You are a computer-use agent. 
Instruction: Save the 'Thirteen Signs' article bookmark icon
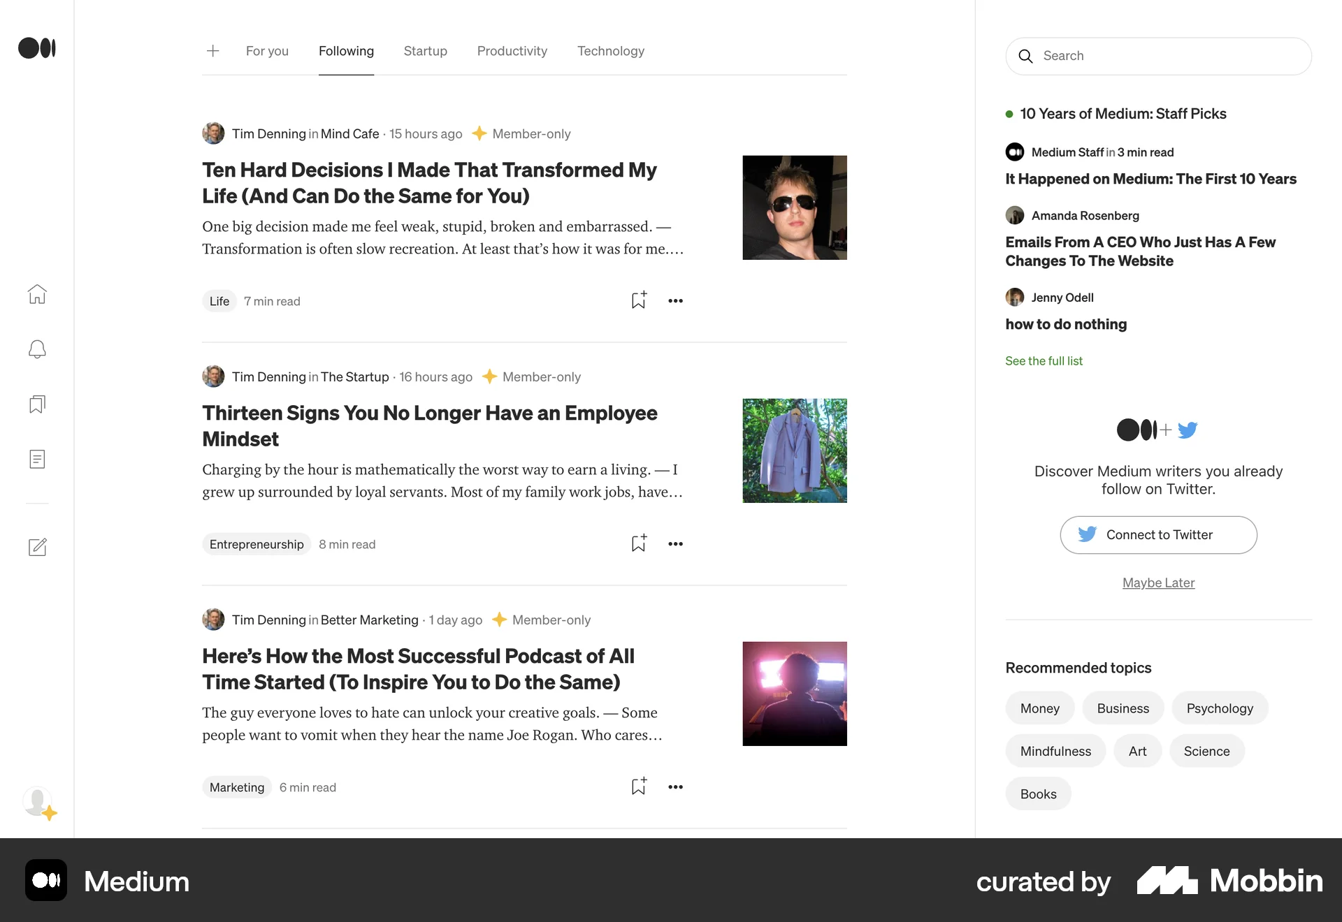pyautogui.click(x=638, y=543)
